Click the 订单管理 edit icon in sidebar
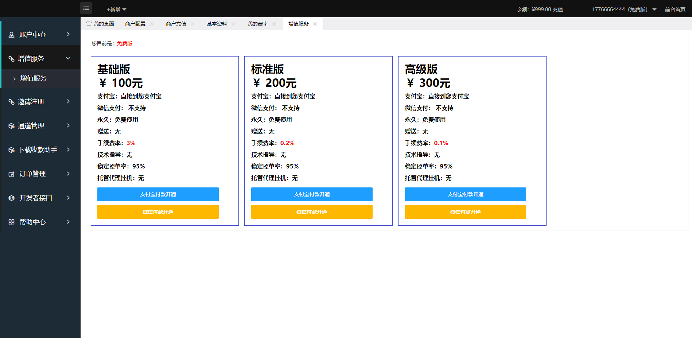Screen dimensions: 692x338 click(12, 174)
